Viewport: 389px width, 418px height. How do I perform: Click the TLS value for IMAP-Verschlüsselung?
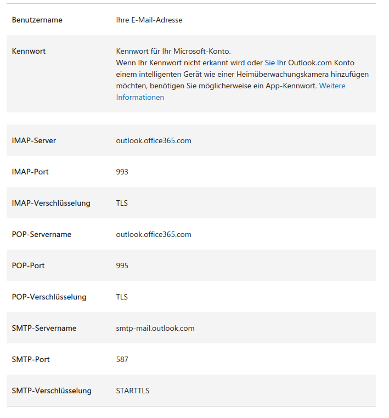[x=122, y=203]
